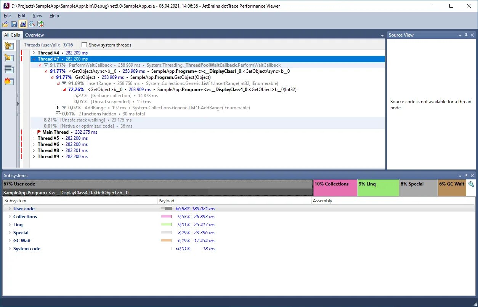Expand the Main Thread node

(34, 132)
